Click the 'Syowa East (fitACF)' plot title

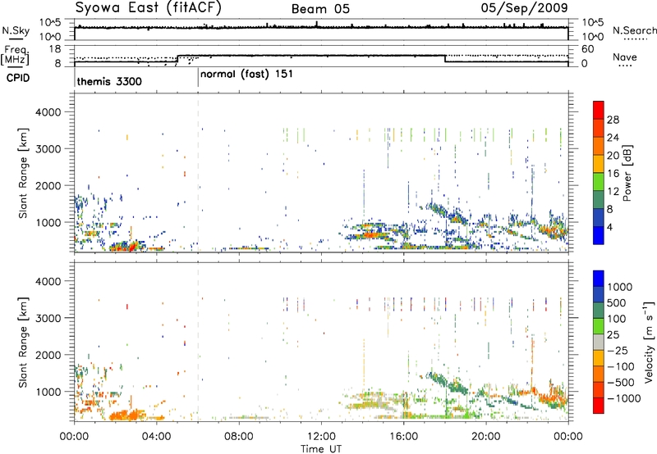[x=148, y=7]
